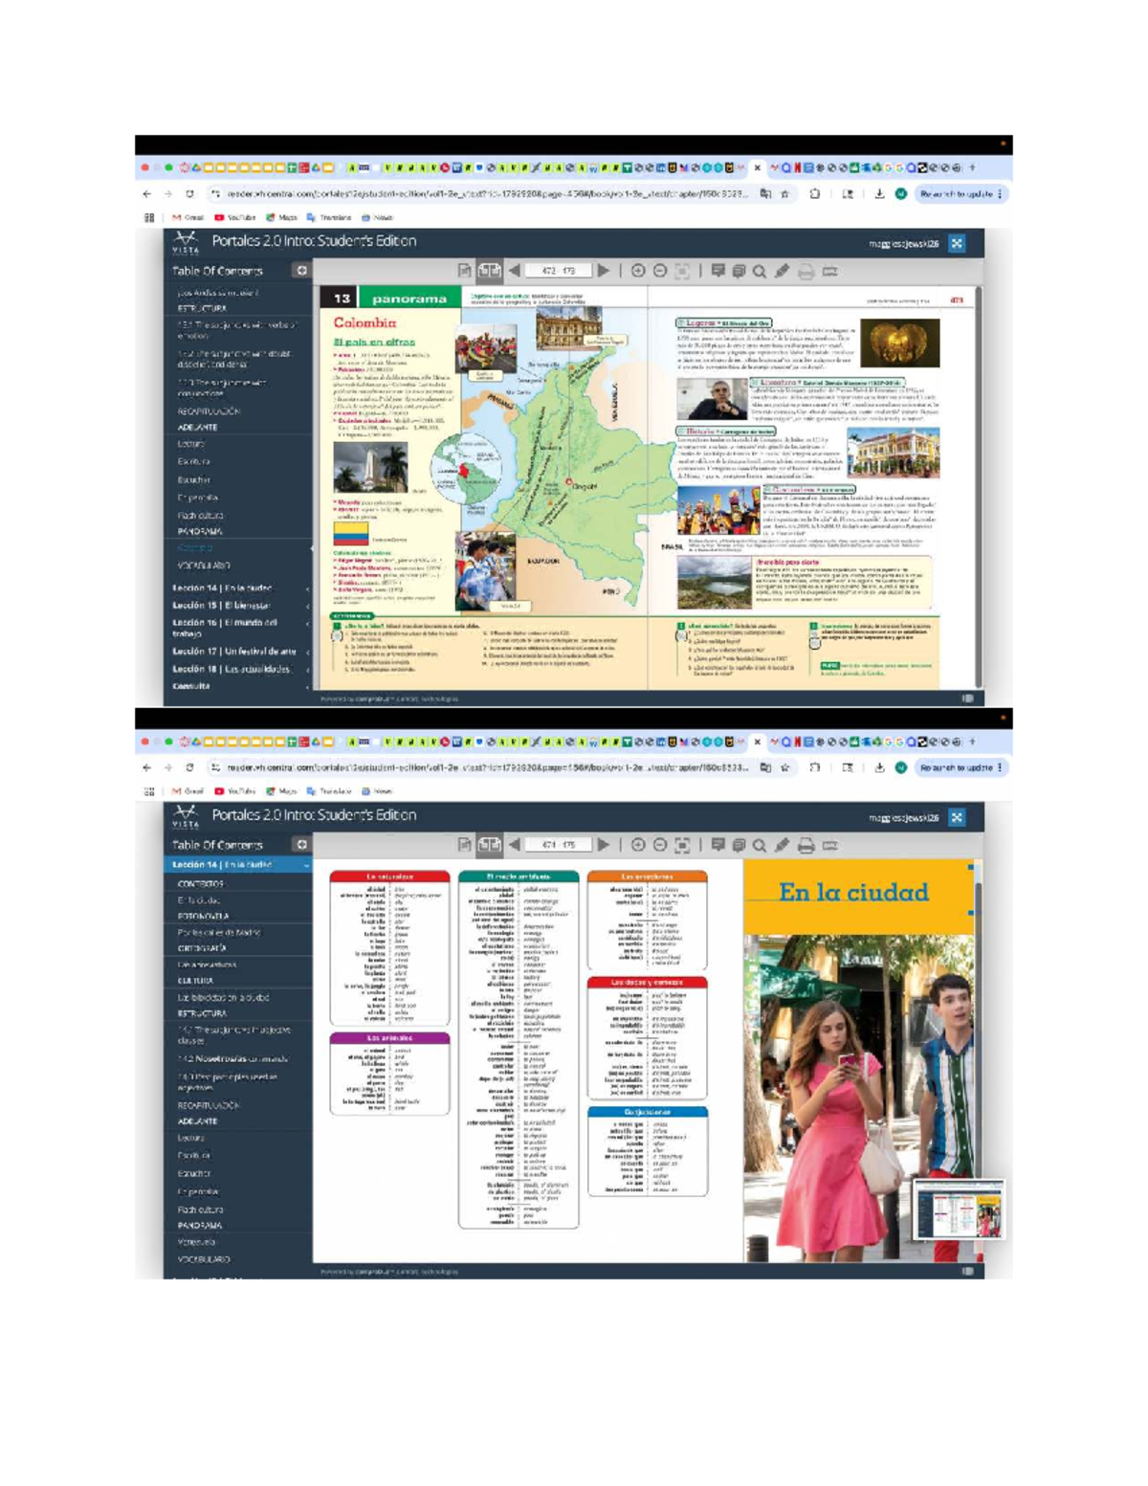
Task: Select two-page view in top screenshot toolbar
Action: [489, 271]
